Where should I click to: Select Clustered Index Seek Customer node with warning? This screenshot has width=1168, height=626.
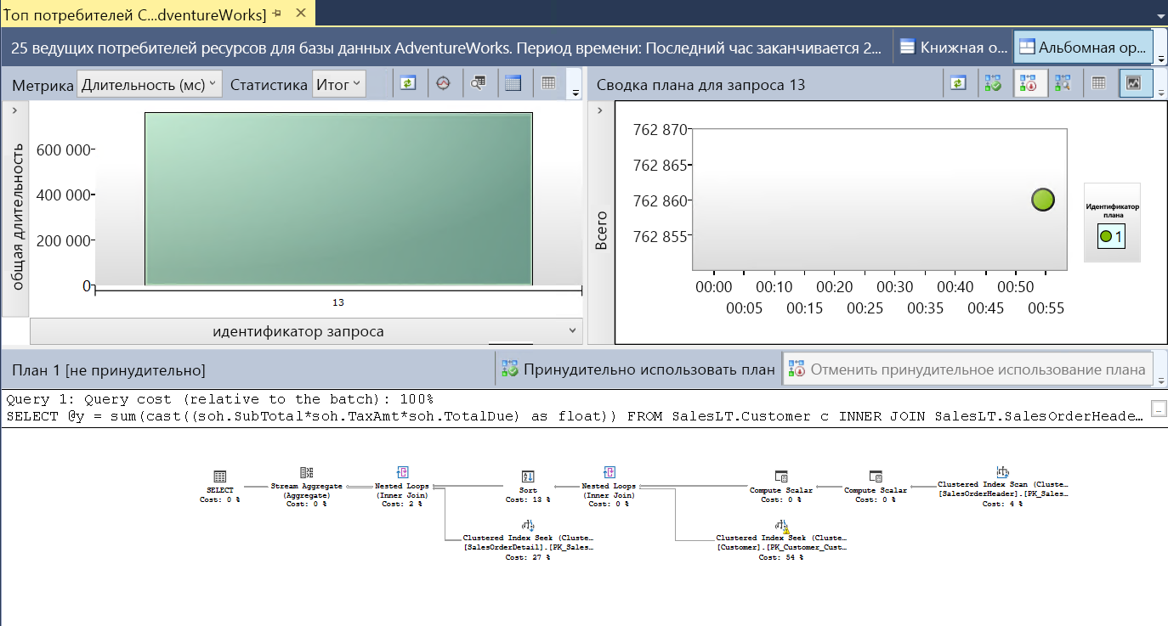click(781, 540)
